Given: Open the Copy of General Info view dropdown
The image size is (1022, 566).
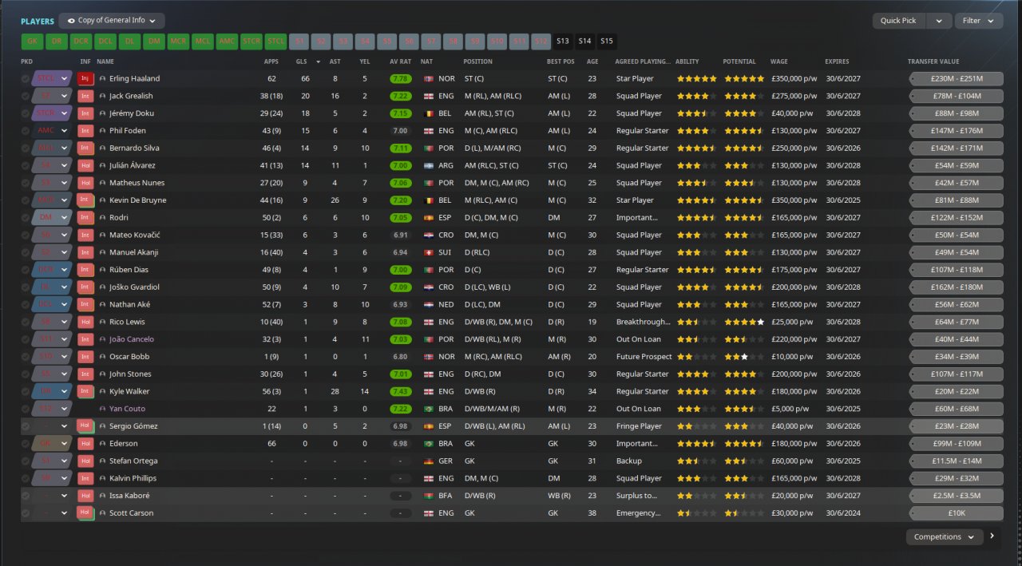Looking at the screenshot, I should point(112,21).
